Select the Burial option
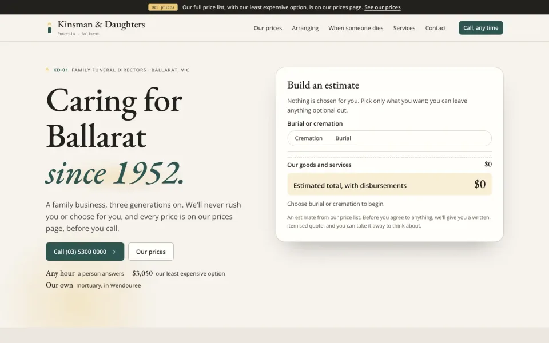Viewport: 549px width, 343px height. click(x=343, y=138)
